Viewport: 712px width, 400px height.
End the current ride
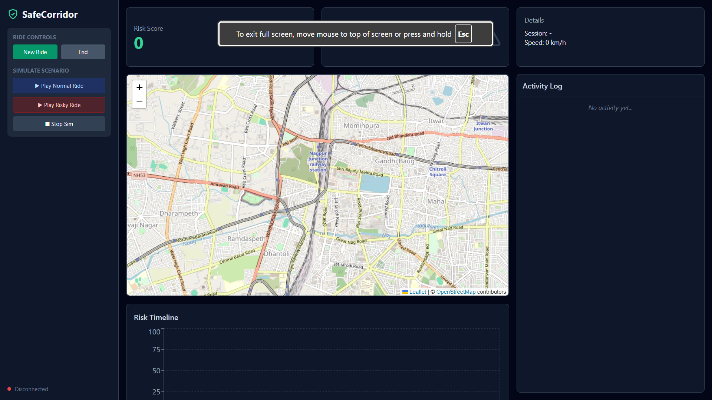(83, 52)
